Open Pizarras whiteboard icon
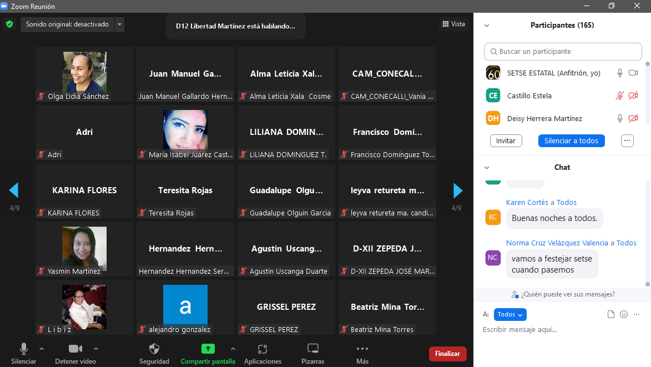The image size is (651, 367). 313,349
